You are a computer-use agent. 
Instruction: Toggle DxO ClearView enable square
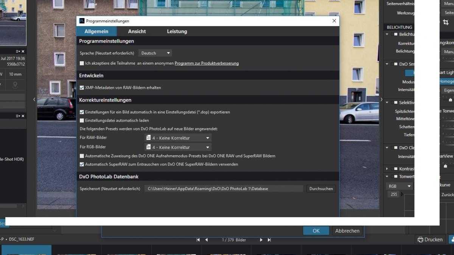[x=396, y=148]
